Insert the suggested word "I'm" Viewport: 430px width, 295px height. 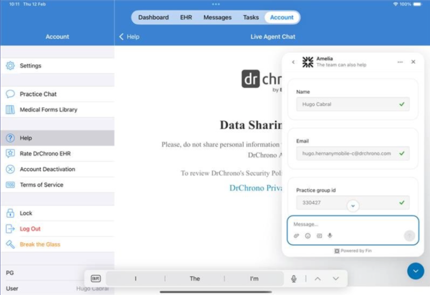[254, 278]
